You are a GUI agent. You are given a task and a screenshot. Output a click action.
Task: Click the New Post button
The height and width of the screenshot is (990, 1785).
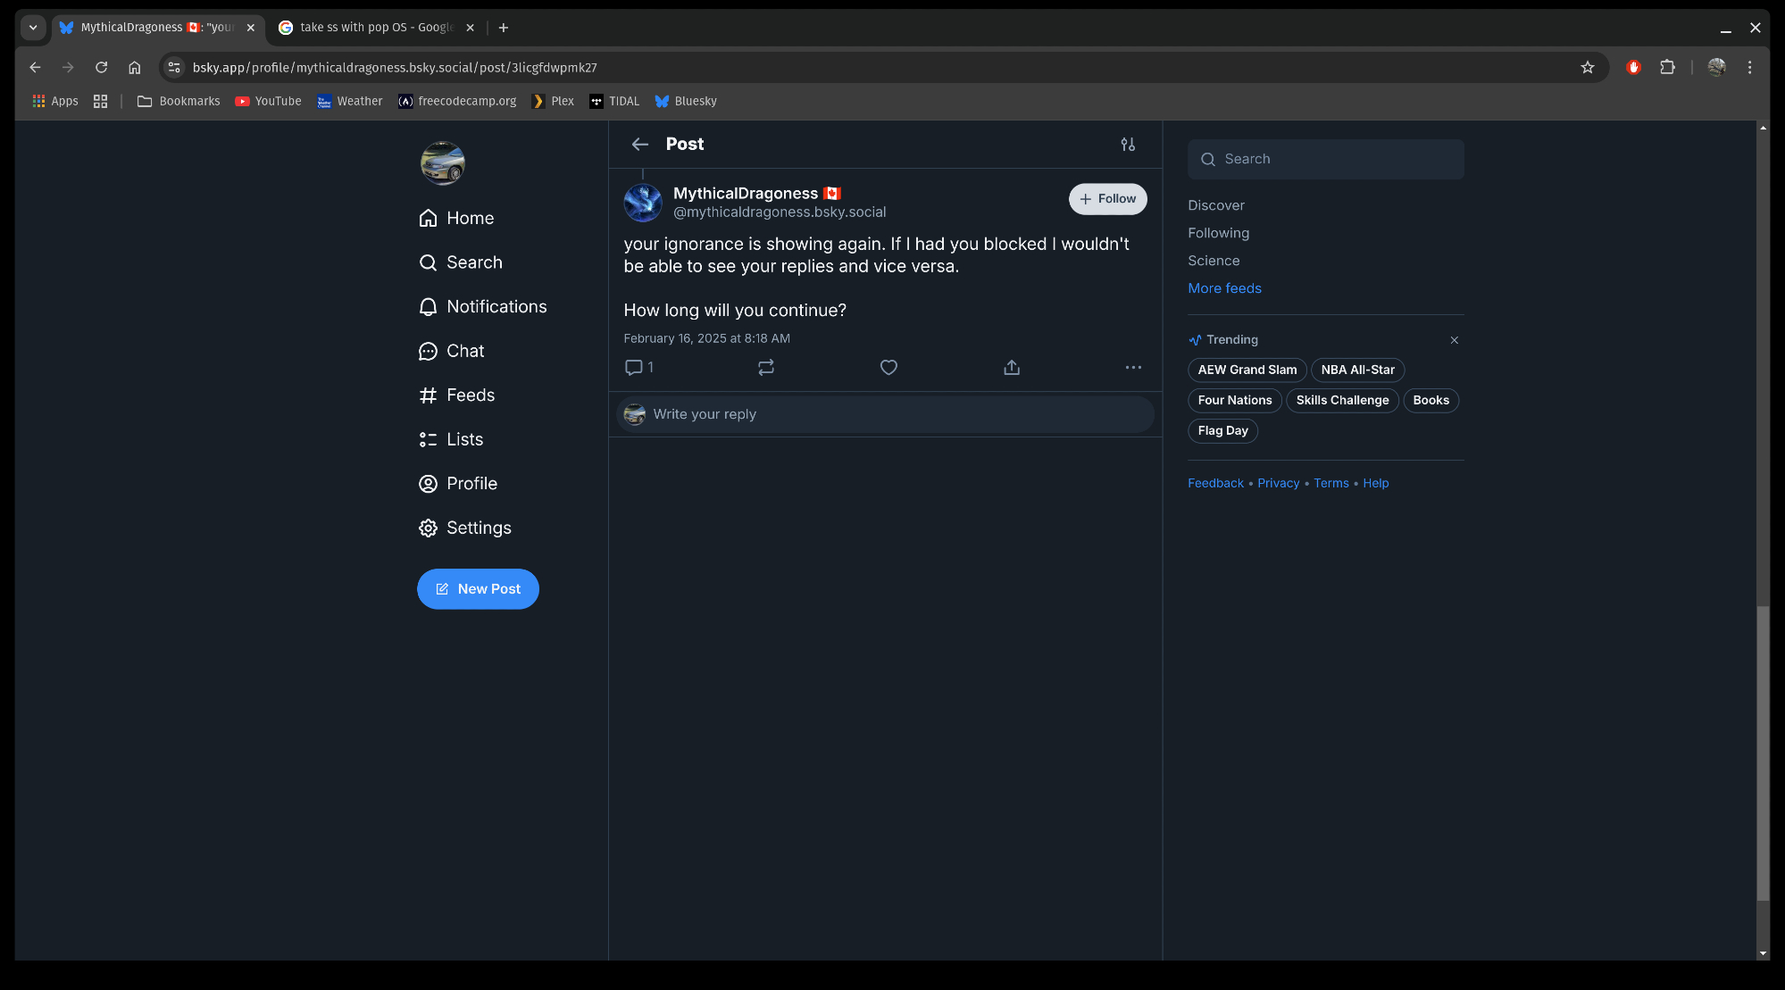478,588
